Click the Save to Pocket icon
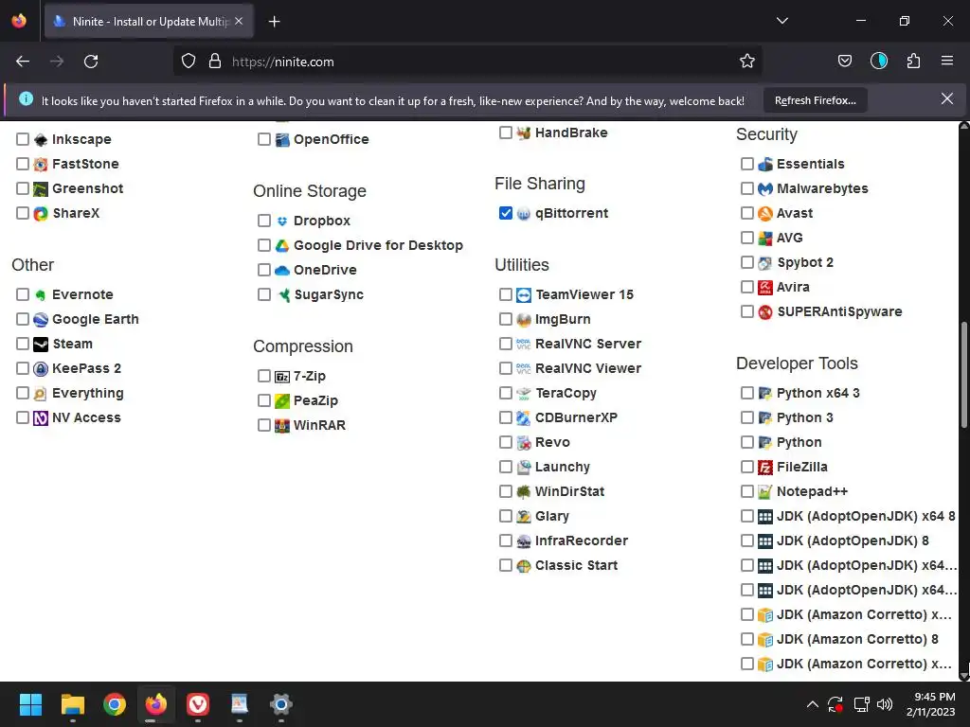Screen dimensions: 970x727 [x=844, y=61]
